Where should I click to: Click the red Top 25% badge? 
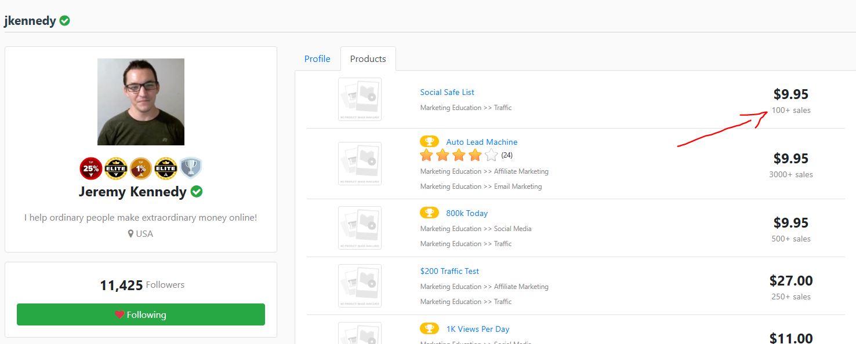pos(91,168)
